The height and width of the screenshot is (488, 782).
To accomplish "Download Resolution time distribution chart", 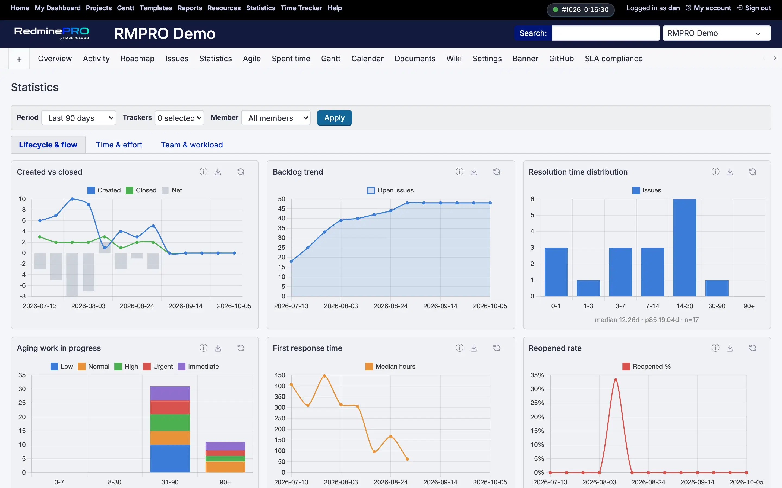I will 730,172.
